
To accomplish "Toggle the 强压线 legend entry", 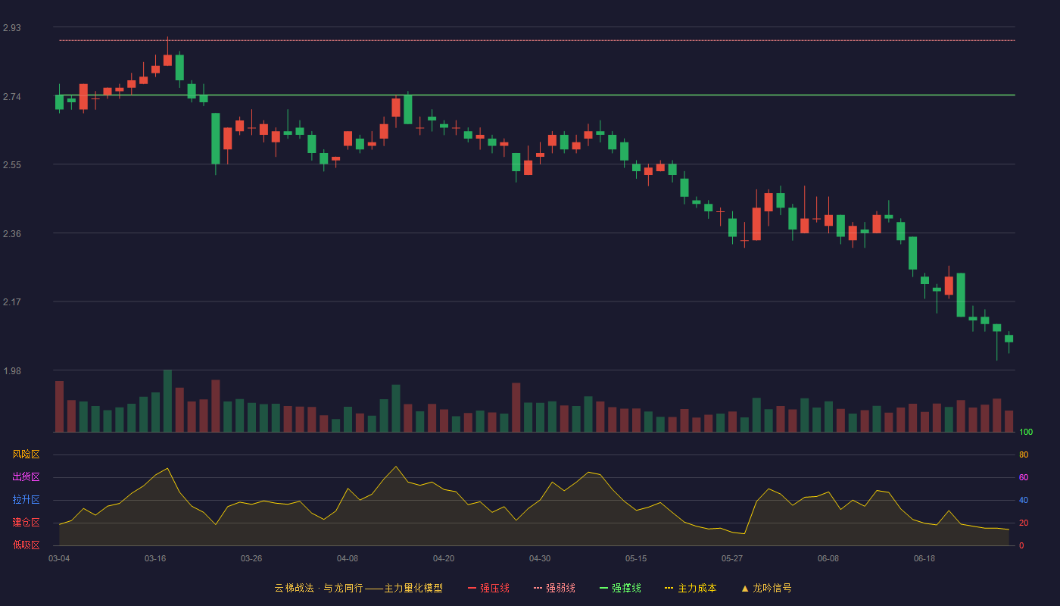I will click(x=488, y=588).
